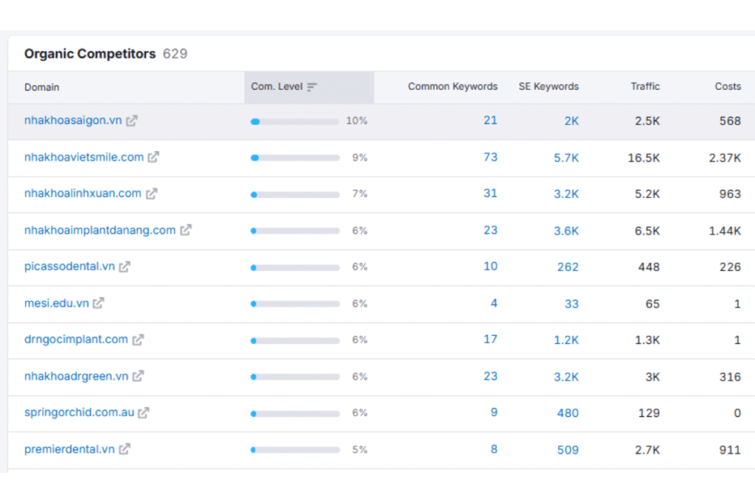Open the premierdental.vn domain link
Image resolution: width=755 pixels, height=503 pixels.
69,449
